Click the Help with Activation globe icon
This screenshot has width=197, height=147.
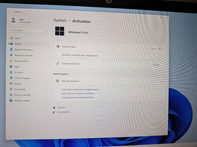click(57, 81)
